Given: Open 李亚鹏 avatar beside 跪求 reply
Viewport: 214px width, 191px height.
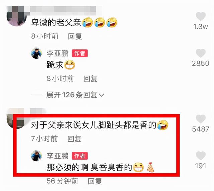Looking at the screenshot, I should click(x=37, y=53).
